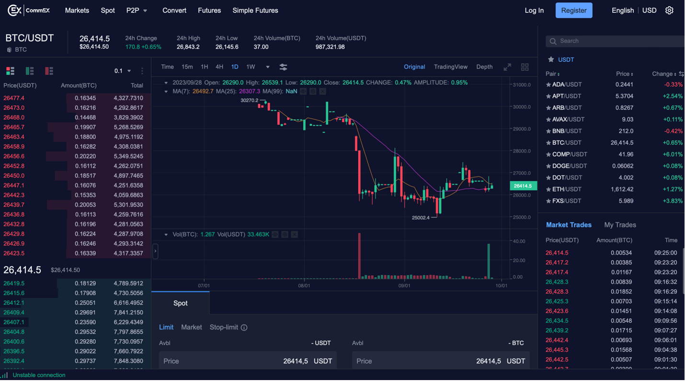Collapse the candle OHLC info row
Screen dimensions: 685x382
pyautogui.click(x=166, y=83)
